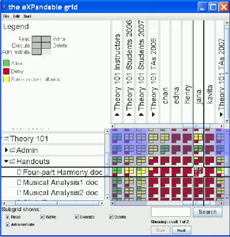The width and height of the screenshot is (230, 237).
Task: Select Instructors permission cell for Handouts row
Action: [x=117, y=161]
